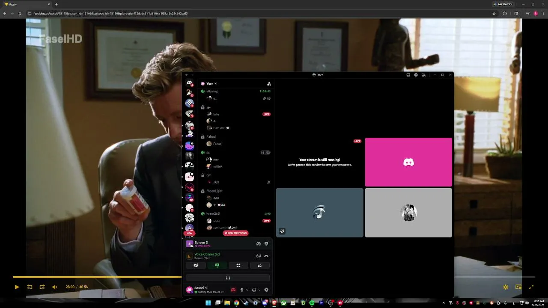Open Xbox app from the taskbar
The image size is (548, 308).
point(283,303)
